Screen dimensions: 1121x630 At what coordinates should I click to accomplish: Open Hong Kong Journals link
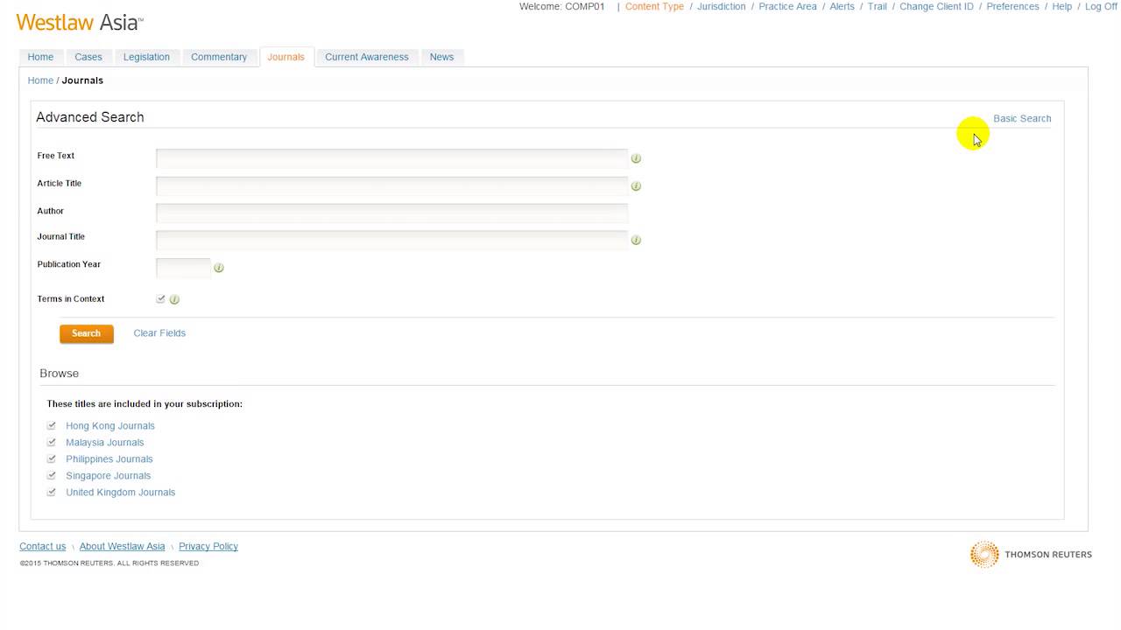pos(110,426)
